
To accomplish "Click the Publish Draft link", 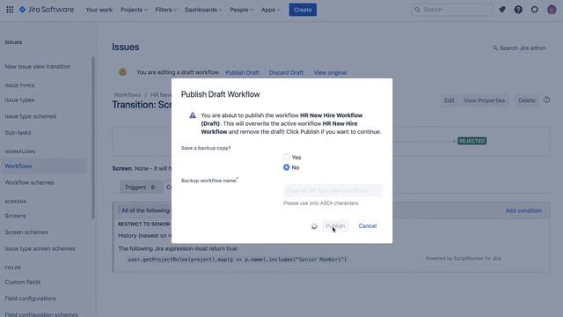I will point(243,72).
